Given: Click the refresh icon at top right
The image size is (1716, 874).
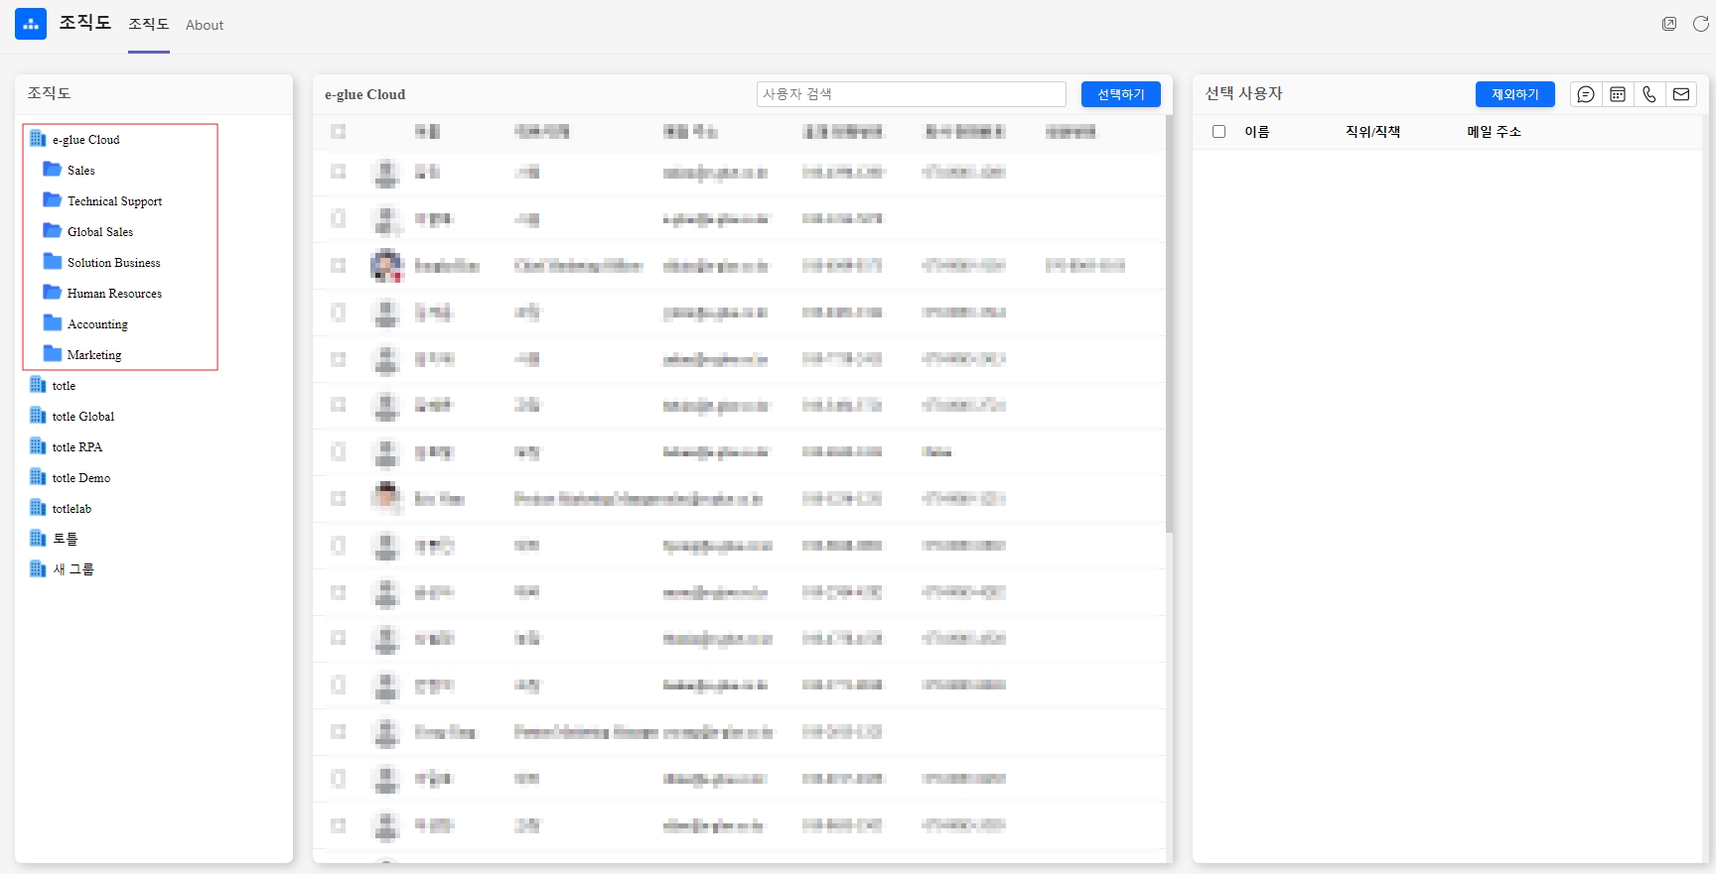Looking at the screenshot, I should (x=1700, y=24).
